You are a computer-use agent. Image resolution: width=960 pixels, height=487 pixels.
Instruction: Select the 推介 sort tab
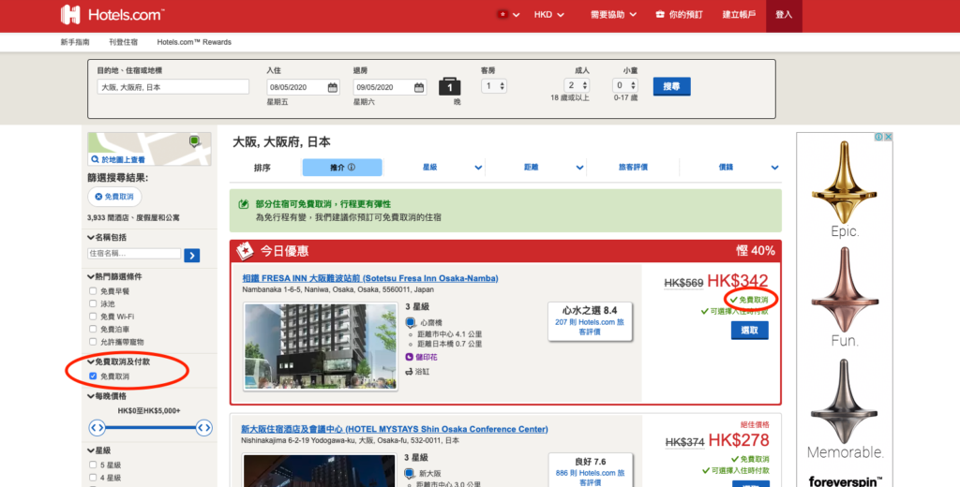coord(342,167)
